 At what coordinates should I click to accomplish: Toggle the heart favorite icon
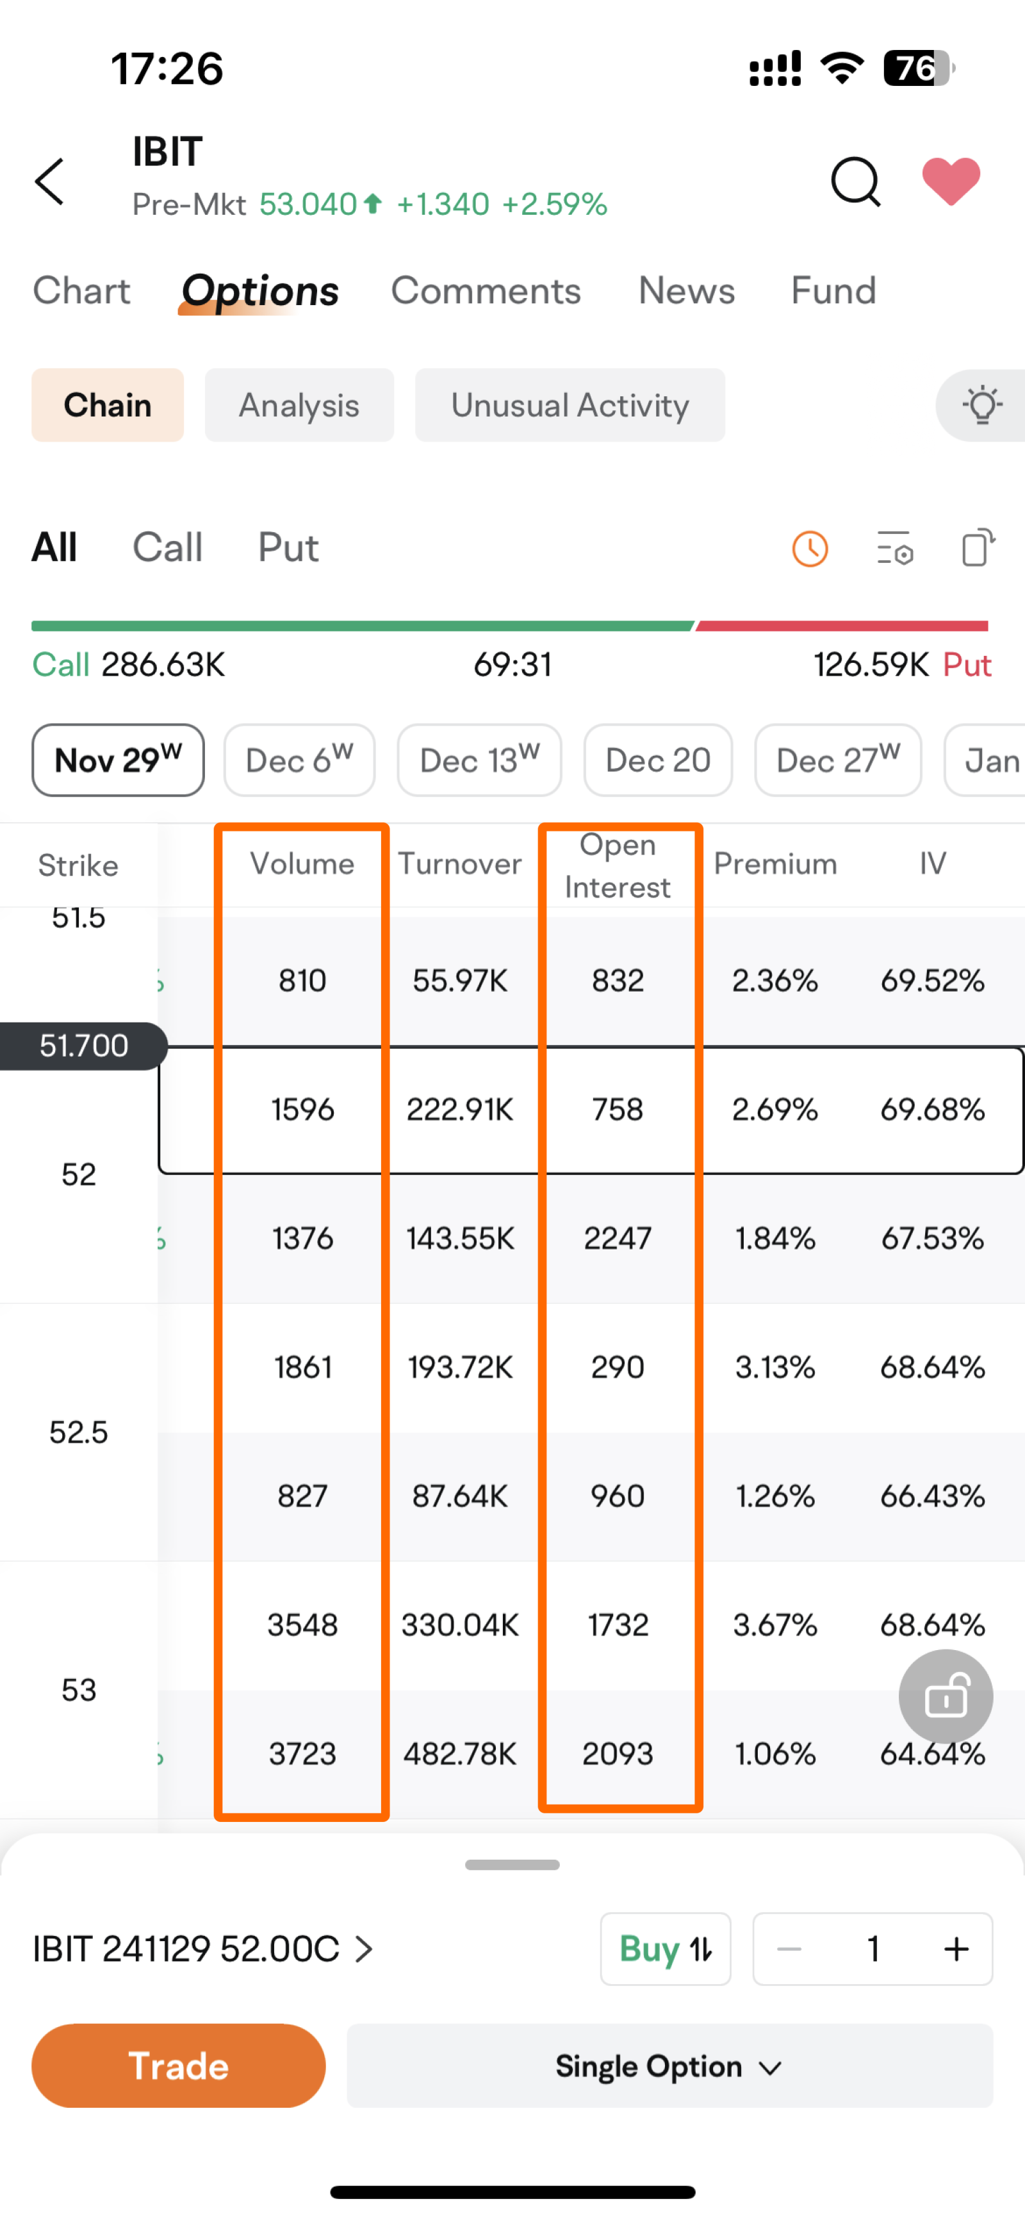click(x=951, y=182)
